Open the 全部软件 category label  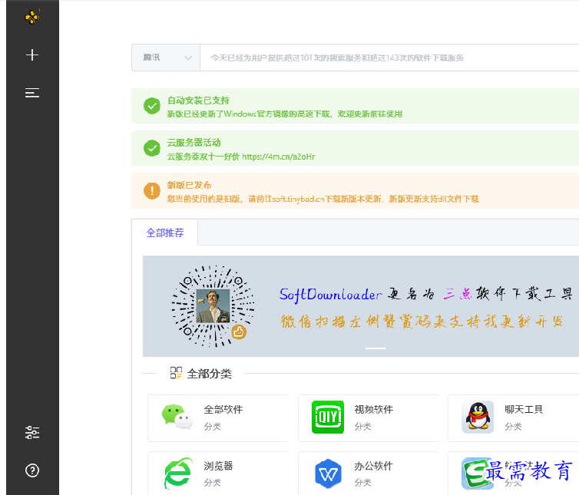coord(223,409)
